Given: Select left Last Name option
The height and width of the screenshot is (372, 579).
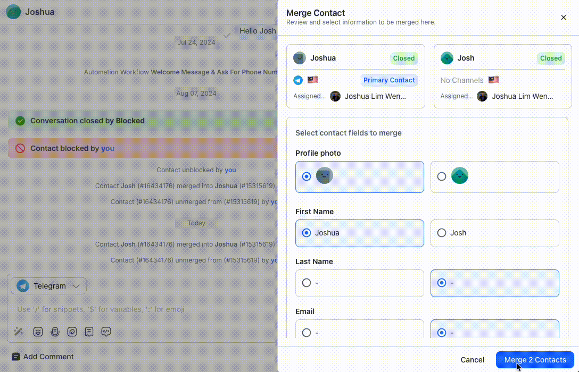Looking at the screenshot, I should (307, 283).
